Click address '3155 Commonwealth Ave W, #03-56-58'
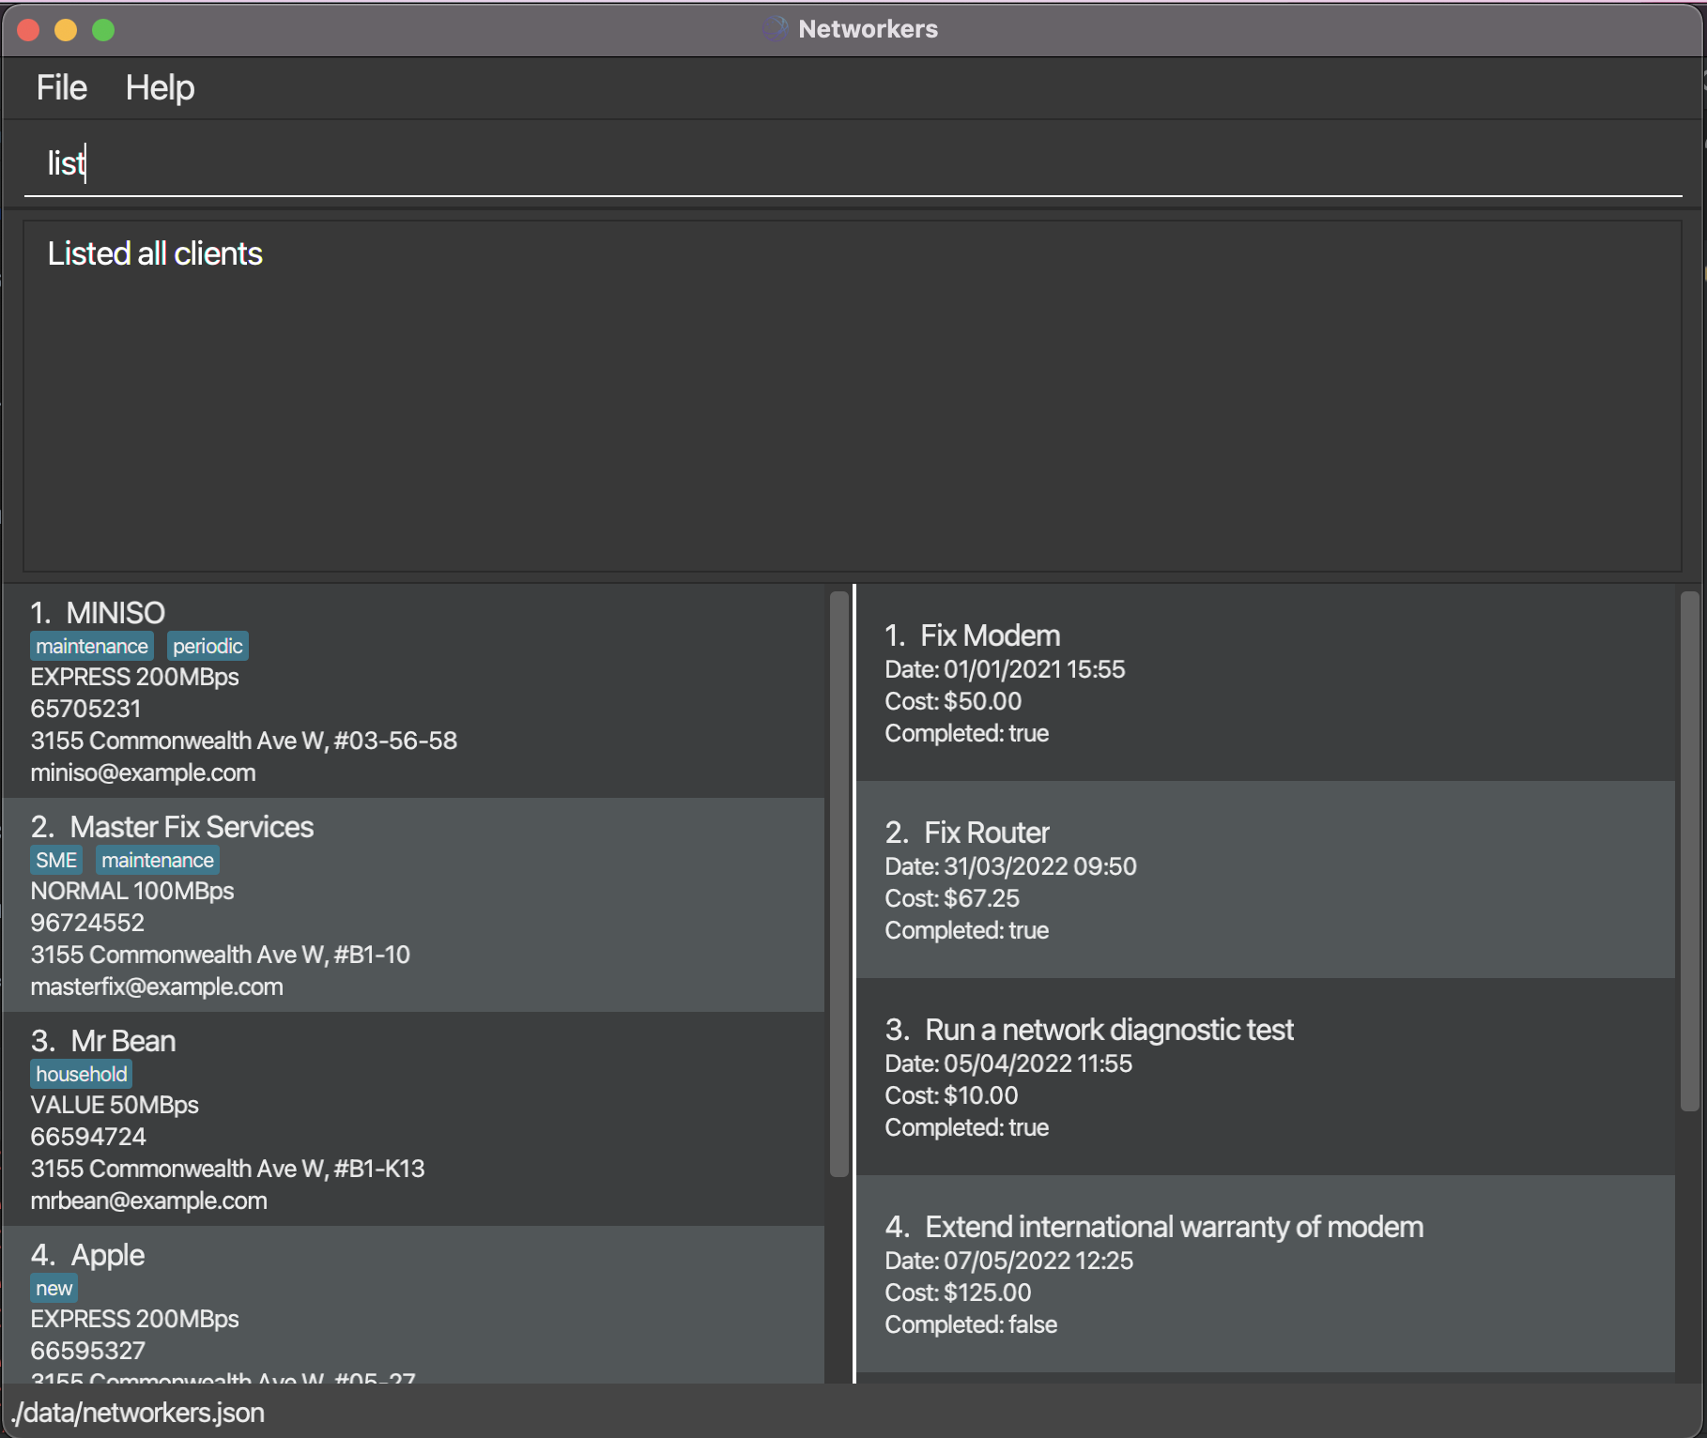The image size is (1707, 1438). (244, 741)
